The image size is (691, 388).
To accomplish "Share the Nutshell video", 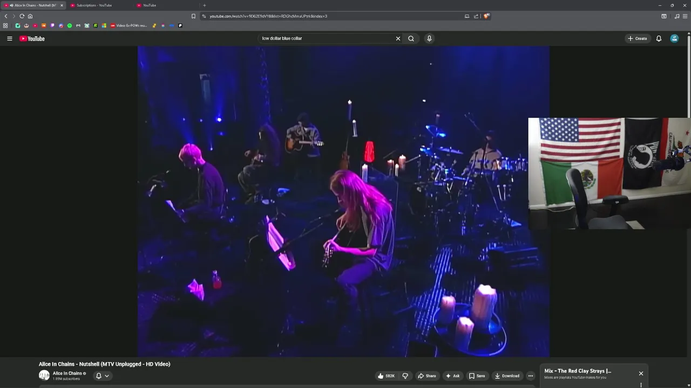I will [x=426, y=376].
